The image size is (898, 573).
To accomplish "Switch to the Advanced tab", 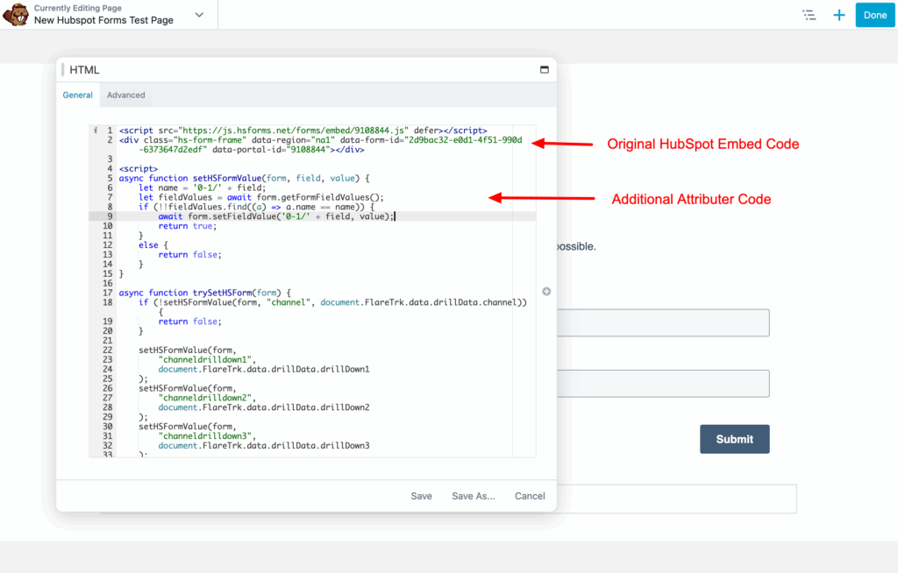I will [x=126, y=95].
